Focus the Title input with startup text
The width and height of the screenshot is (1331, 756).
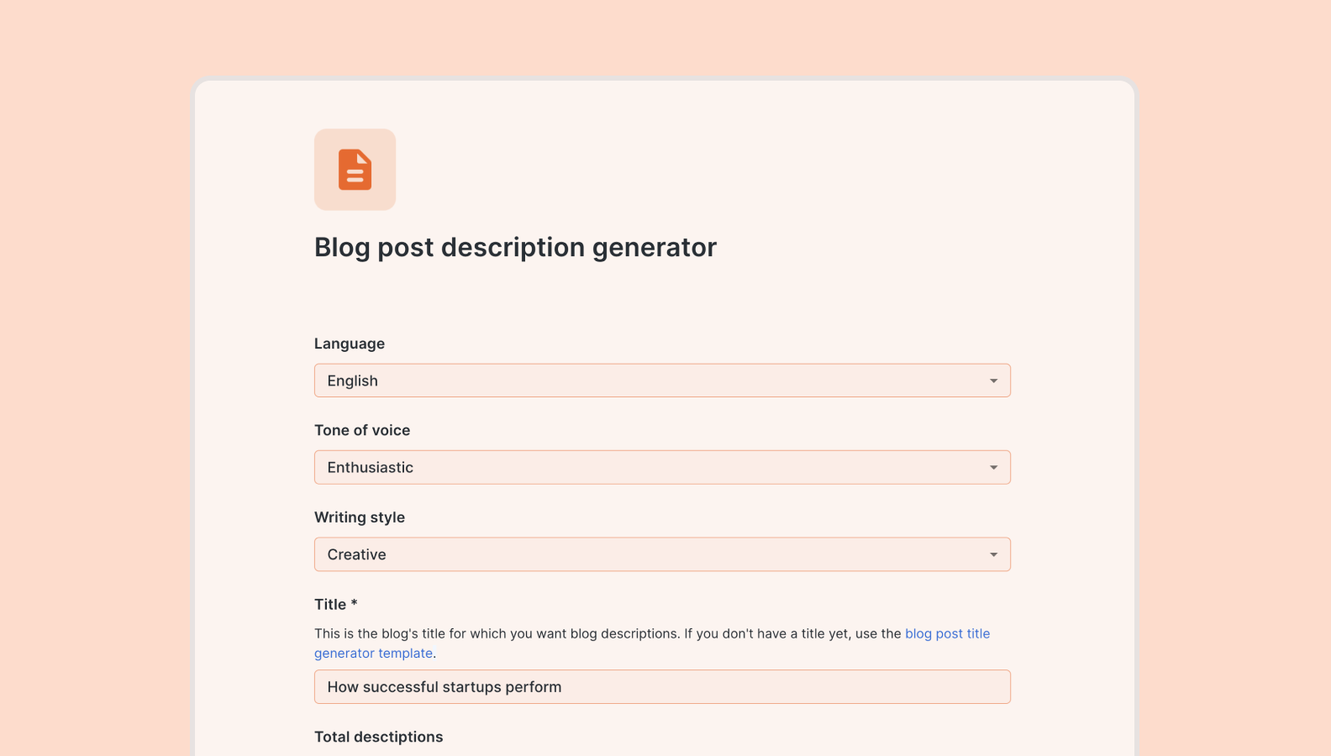(x=661, y=687)
